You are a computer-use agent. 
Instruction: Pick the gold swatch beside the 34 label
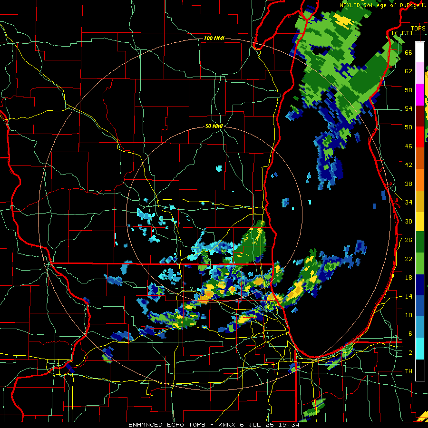(420, 201)
